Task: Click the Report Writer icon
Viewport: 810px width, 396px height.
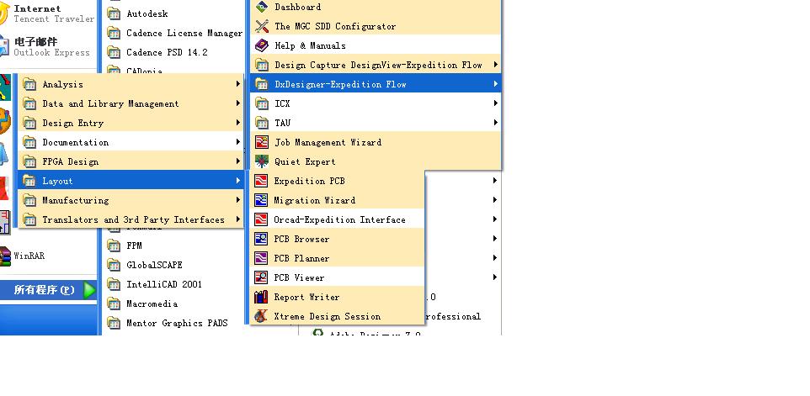Action: 261,297
